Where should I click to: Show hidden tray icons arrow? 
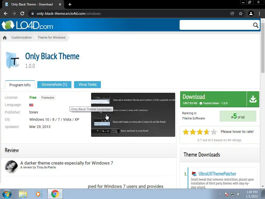tap(220, 194)
